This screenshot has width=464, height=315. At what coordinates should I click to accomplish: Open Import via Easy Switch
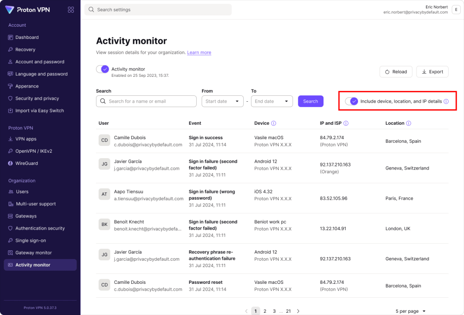pyautogui.click(x=40, y=111)
